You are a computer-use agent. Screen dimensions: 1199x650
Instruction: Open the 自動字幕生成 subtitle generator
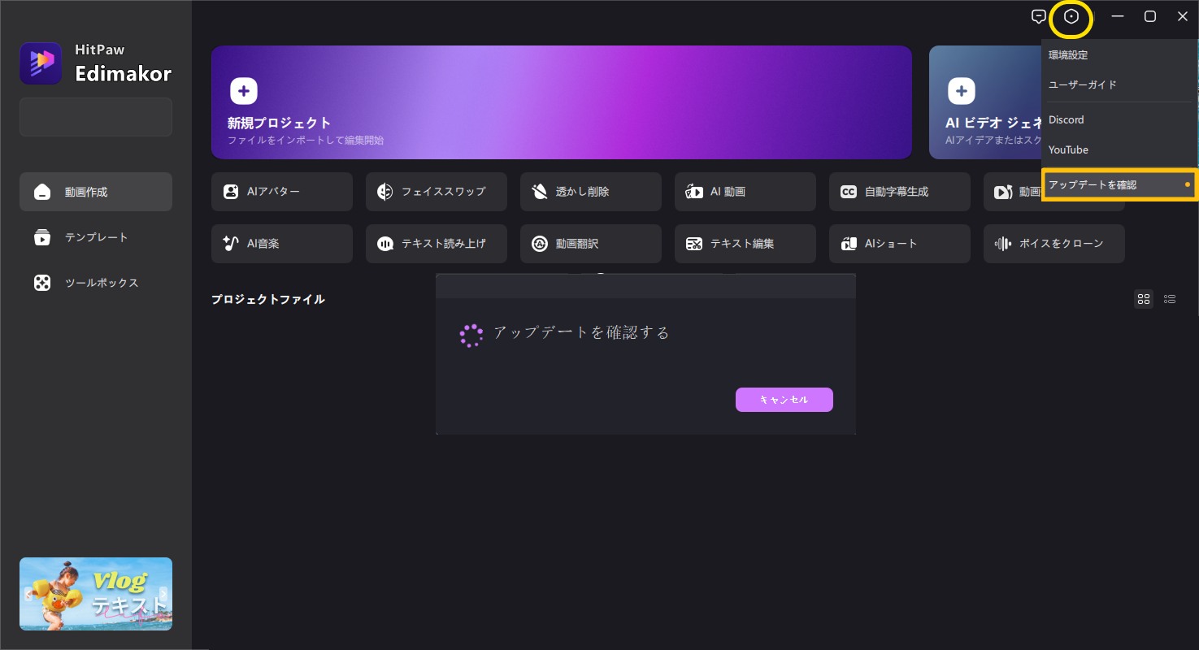pos(899,191)
